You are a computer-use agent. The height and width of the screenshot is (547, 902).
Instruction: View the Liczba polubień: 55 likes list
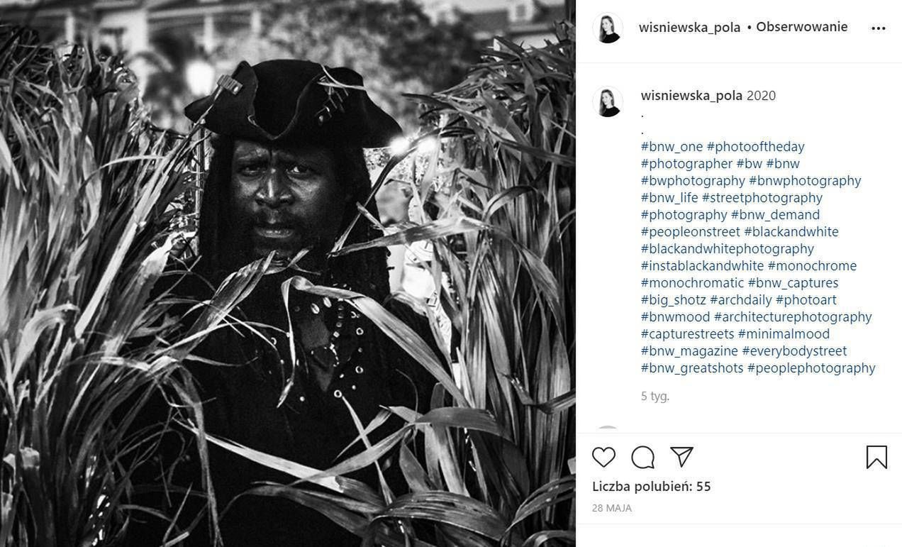[x=652, y=487]
